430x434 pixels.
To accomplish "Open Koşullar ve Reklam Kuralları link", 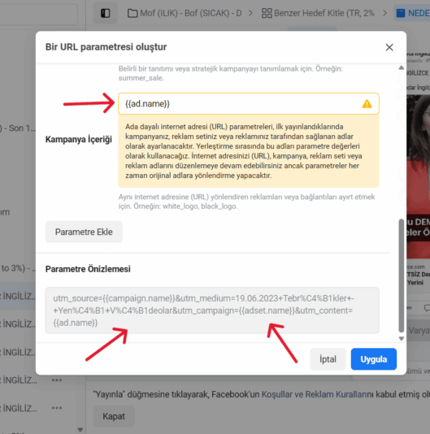I will click(x=314, y=394).
